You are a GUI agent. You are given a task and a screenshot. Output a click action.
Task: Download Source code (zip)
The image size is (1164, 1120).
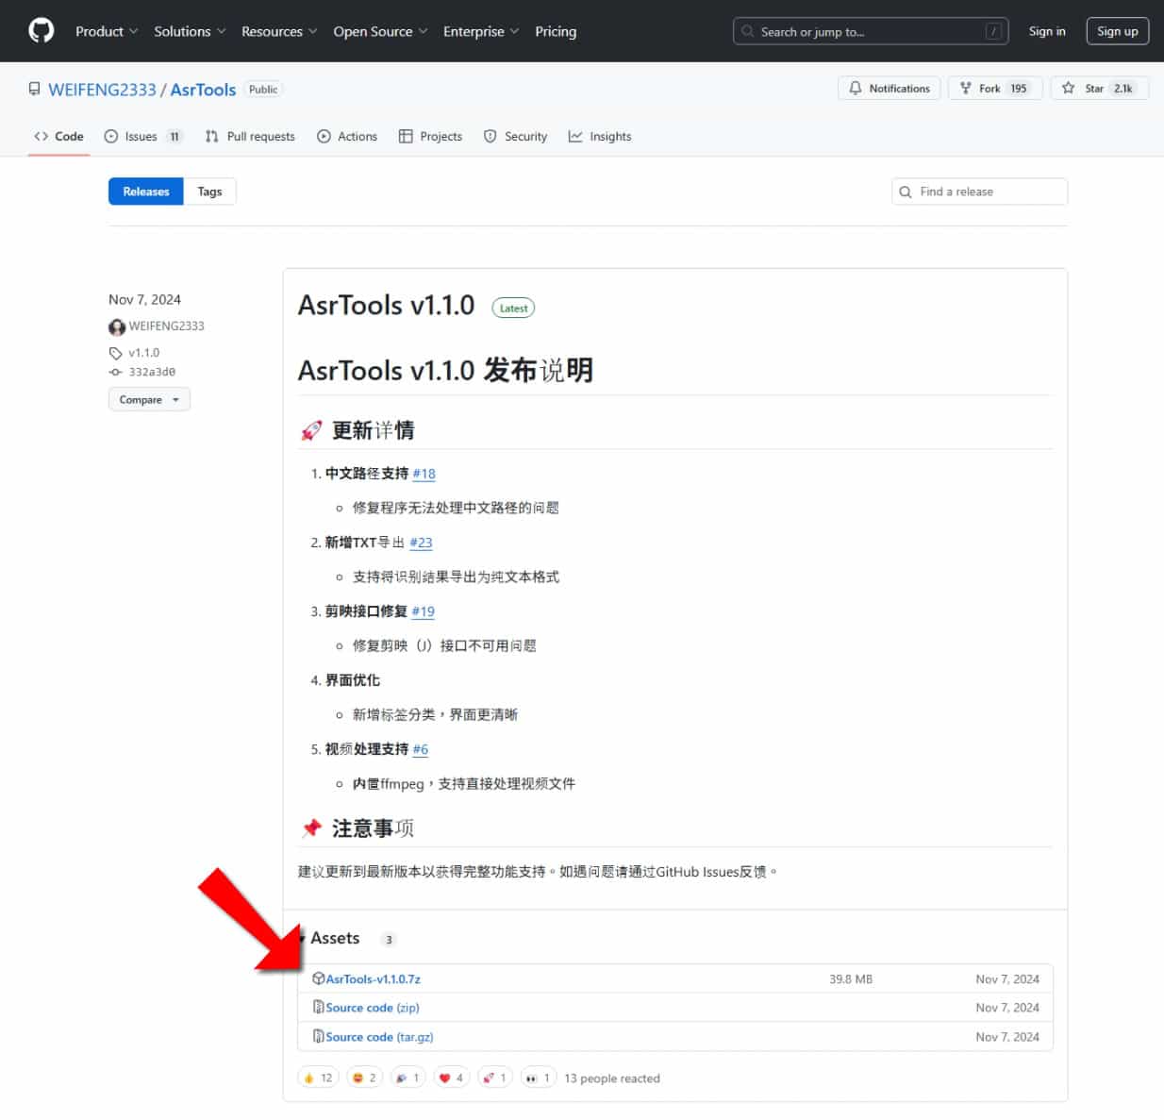[373, 1008]
